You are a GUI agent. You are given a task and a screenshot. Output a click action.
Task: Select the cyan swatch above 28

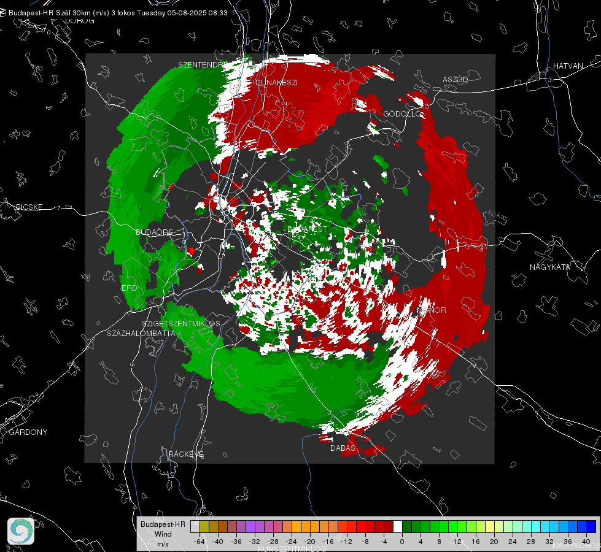click(x=536, y=526)
